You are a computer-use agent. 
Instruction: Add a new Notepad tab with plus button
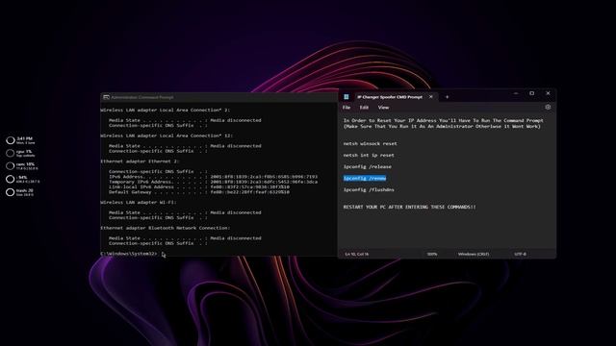pos(447,97)
